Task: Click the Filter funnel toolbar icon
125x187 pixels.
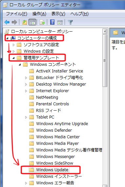Action: pyautogui.click(x=70, y=22)
